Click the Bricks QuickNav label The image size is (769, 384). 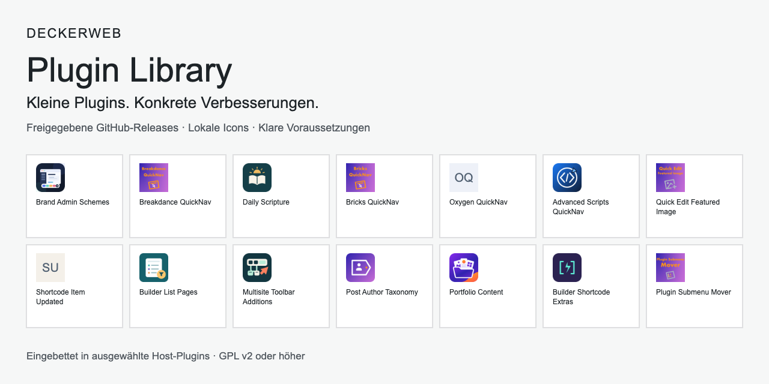coord(372,202)
